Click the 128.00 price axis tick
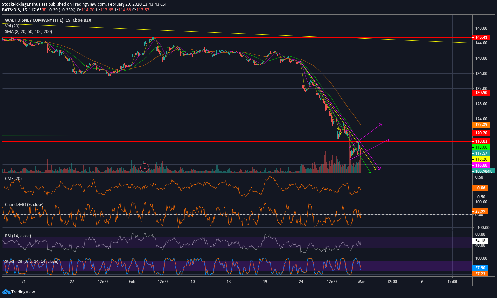This screenshot has height=298, width=497. 481,104
